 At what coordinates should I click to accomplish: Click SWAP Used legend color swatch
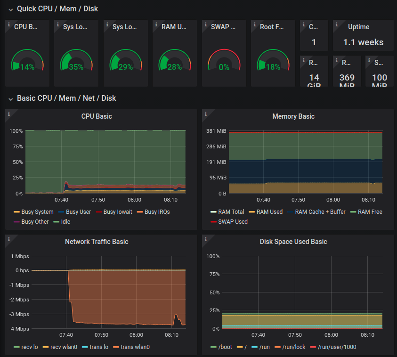point(213,222)
